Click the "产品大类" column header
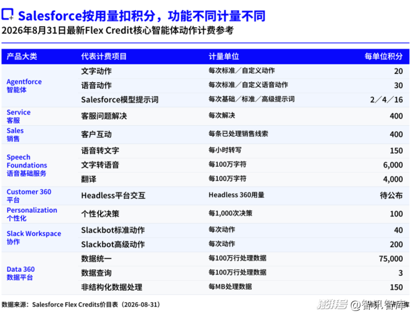411x317 pixels. coord(22,57)
